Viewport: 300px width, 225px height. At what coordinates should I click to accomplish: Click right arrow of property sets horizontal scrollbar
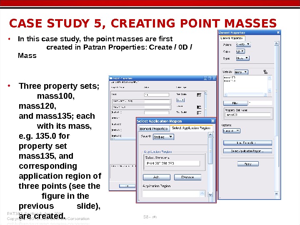click(x=265, y=95)
